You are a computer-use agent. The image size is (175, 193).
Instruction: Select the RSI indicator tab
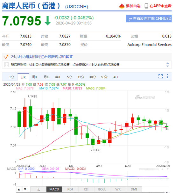pyautogui.click(x=86, y=189)
